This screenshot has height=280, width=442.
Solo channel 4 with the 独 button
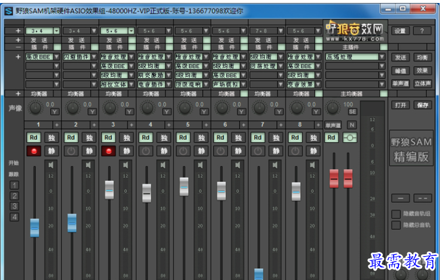163,138
